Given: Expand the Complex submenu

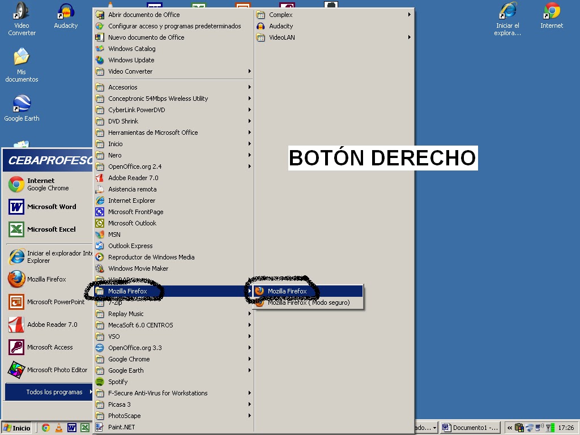Looking at the screenshot, I should 334,15.
